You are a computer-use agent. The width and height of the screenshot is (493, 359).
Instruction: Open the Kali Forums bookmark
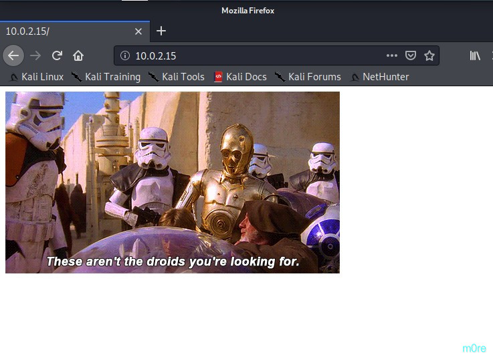pos(308,77)
